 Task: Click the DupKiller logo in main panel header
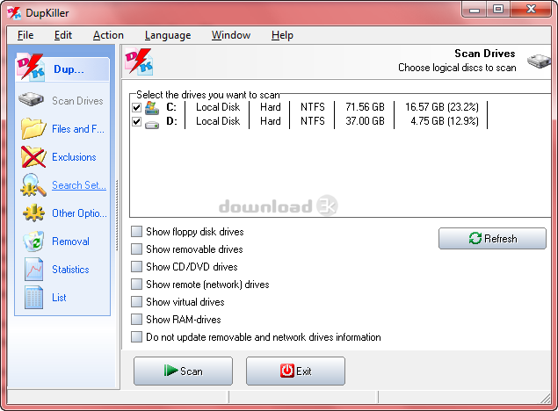pyautogui.click(x=139, y=61)
